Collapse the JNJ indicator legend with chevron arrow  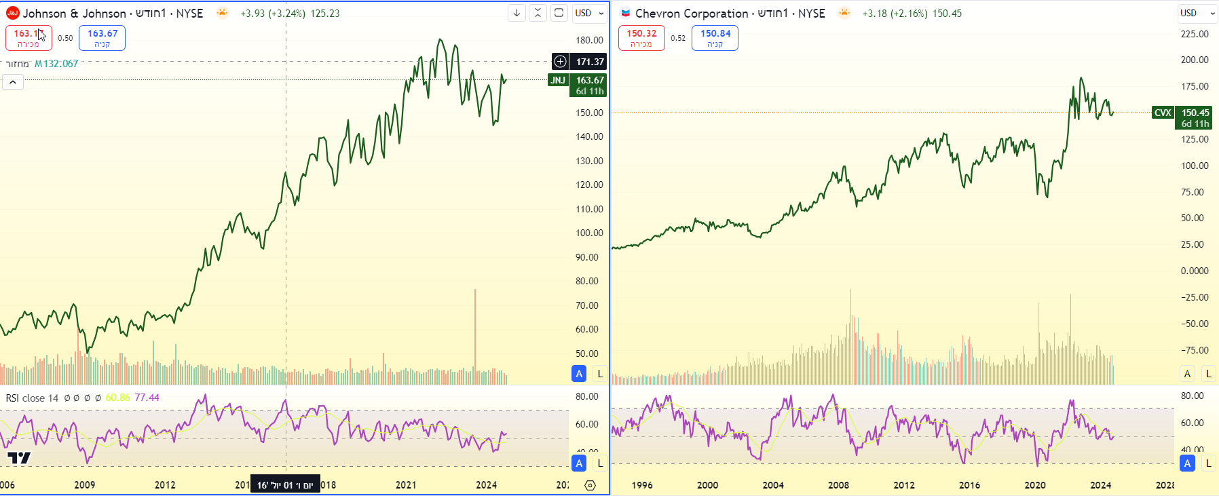pyautogui.click(x=13, y=82)
